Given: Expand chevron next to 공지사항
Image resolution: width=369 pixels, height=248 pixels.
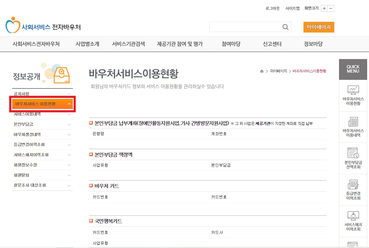Looking at the screenshot, I should click(x=69, y=94).
